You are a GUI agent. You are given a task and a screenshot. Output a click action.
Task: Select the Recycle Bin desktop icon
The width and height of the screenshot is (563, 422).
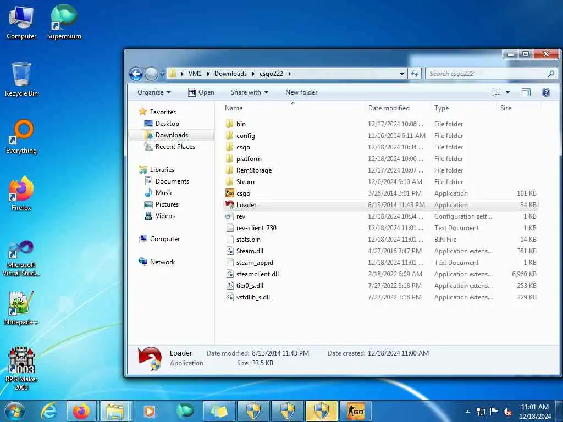[21, 79]
